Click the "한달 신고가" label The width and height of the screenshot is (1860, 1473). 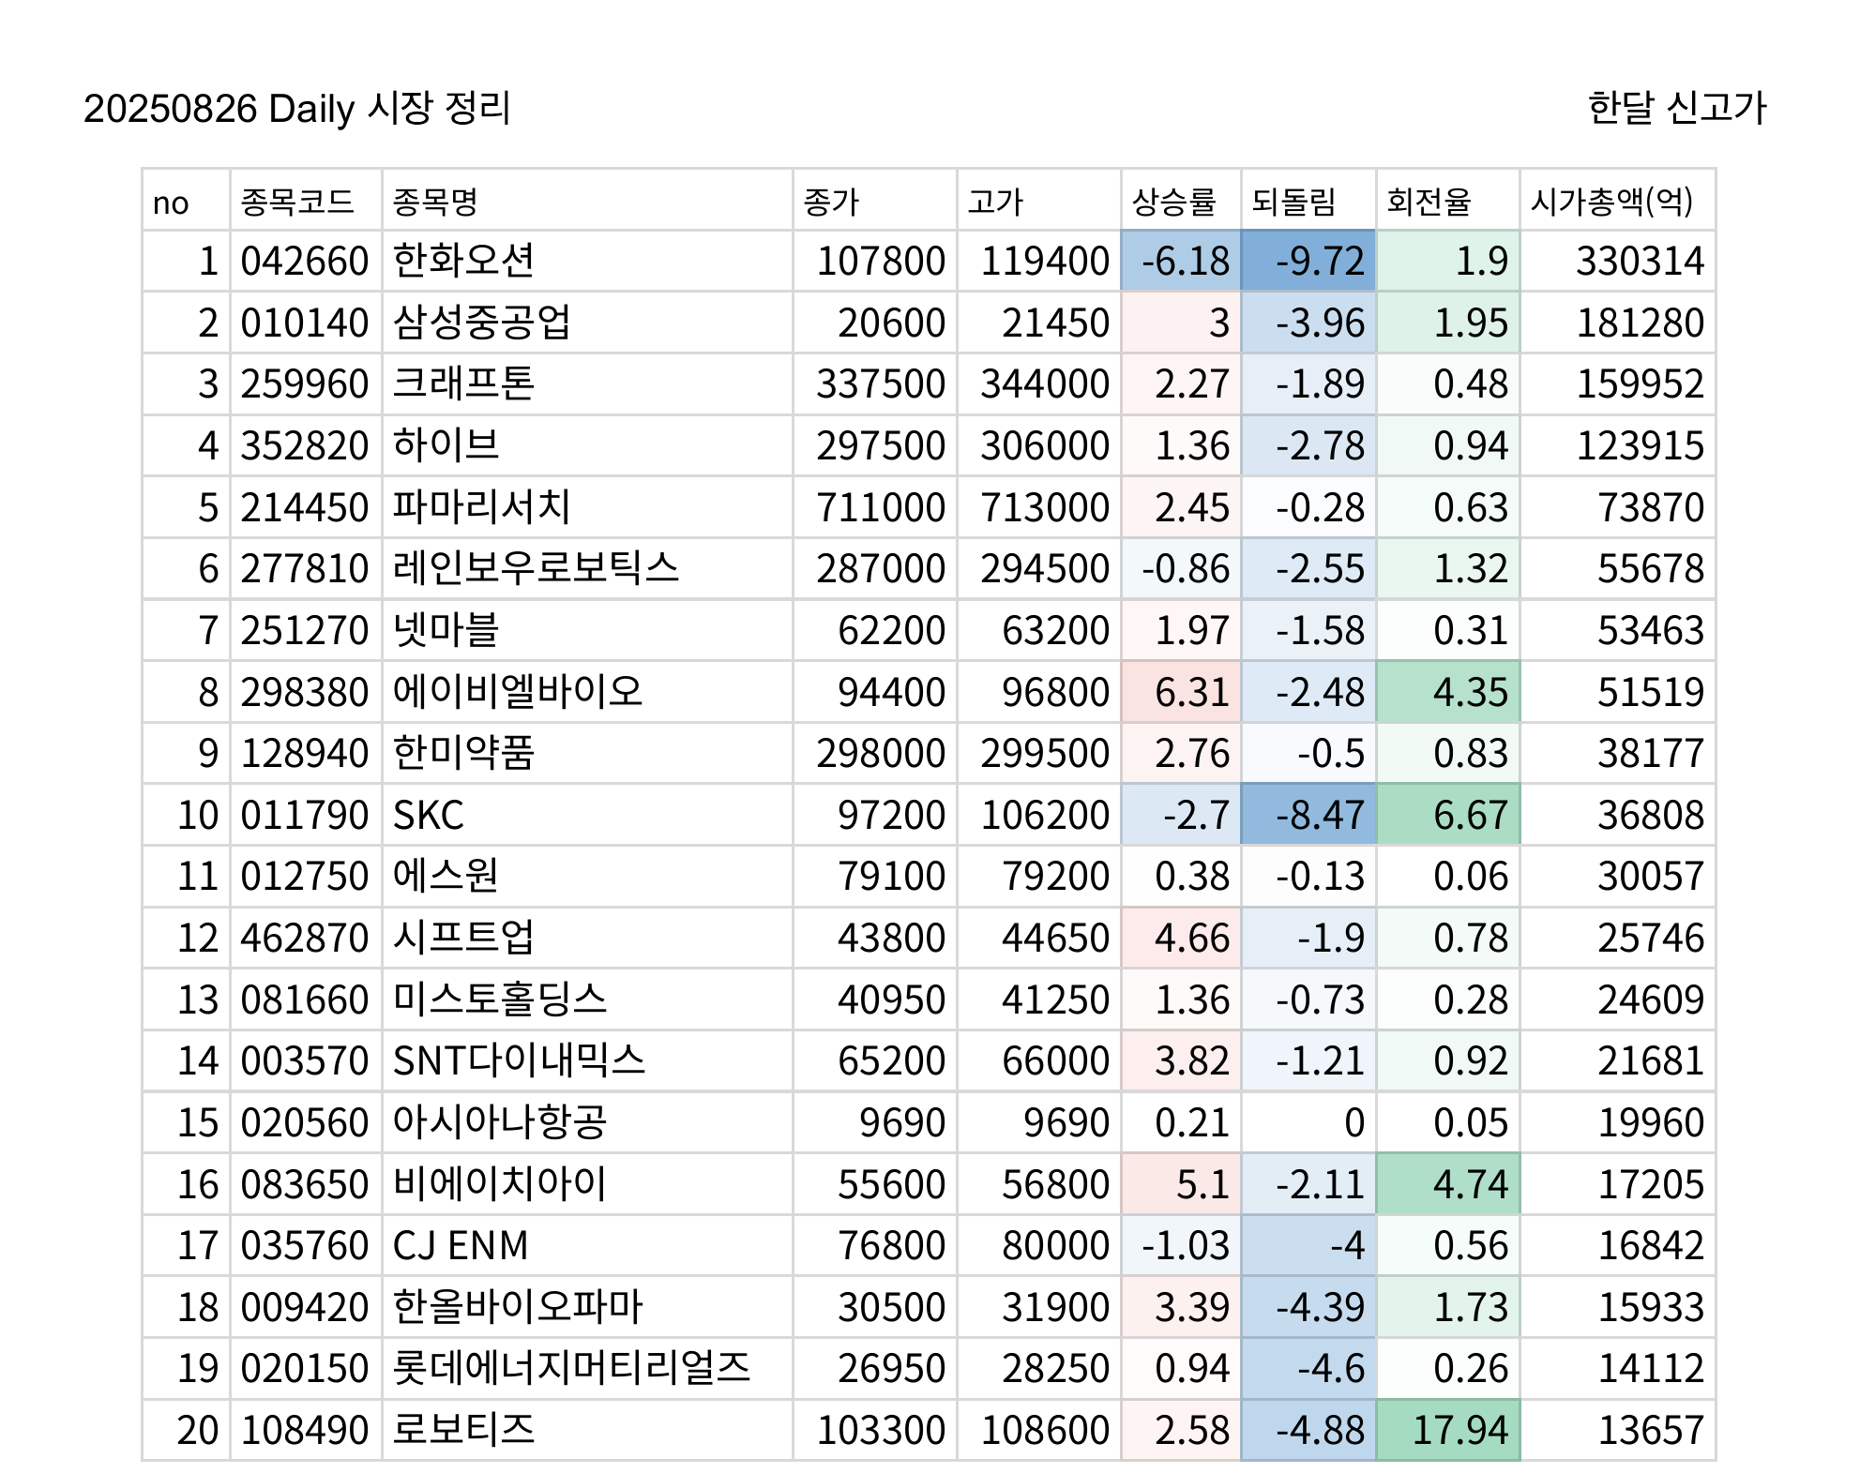(x=1677, y=108)
